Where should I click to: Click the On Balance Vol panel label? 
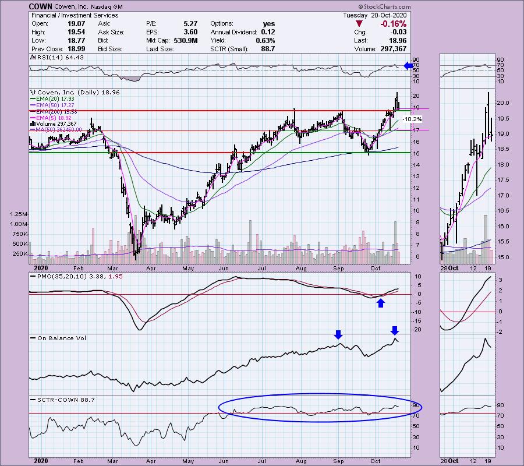click(x=58, y=338)
